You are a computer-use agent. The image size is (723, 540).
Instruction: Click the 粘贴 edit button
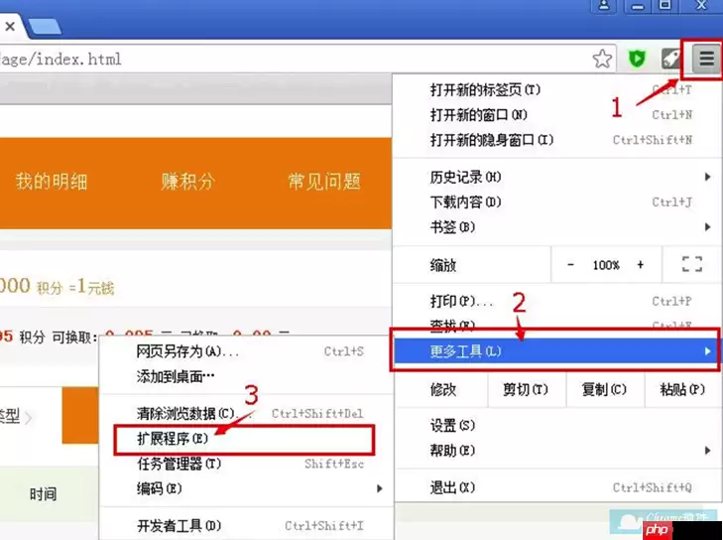pyautogui.click(x=683, y=389)
